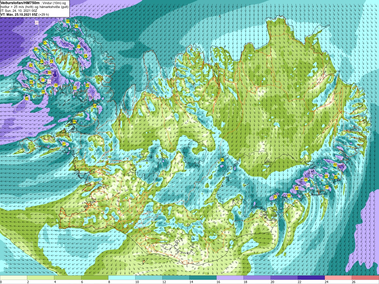Click the '(+29 h)' forecast offset text
Viewport: 379px width, 284px height.
44,14
